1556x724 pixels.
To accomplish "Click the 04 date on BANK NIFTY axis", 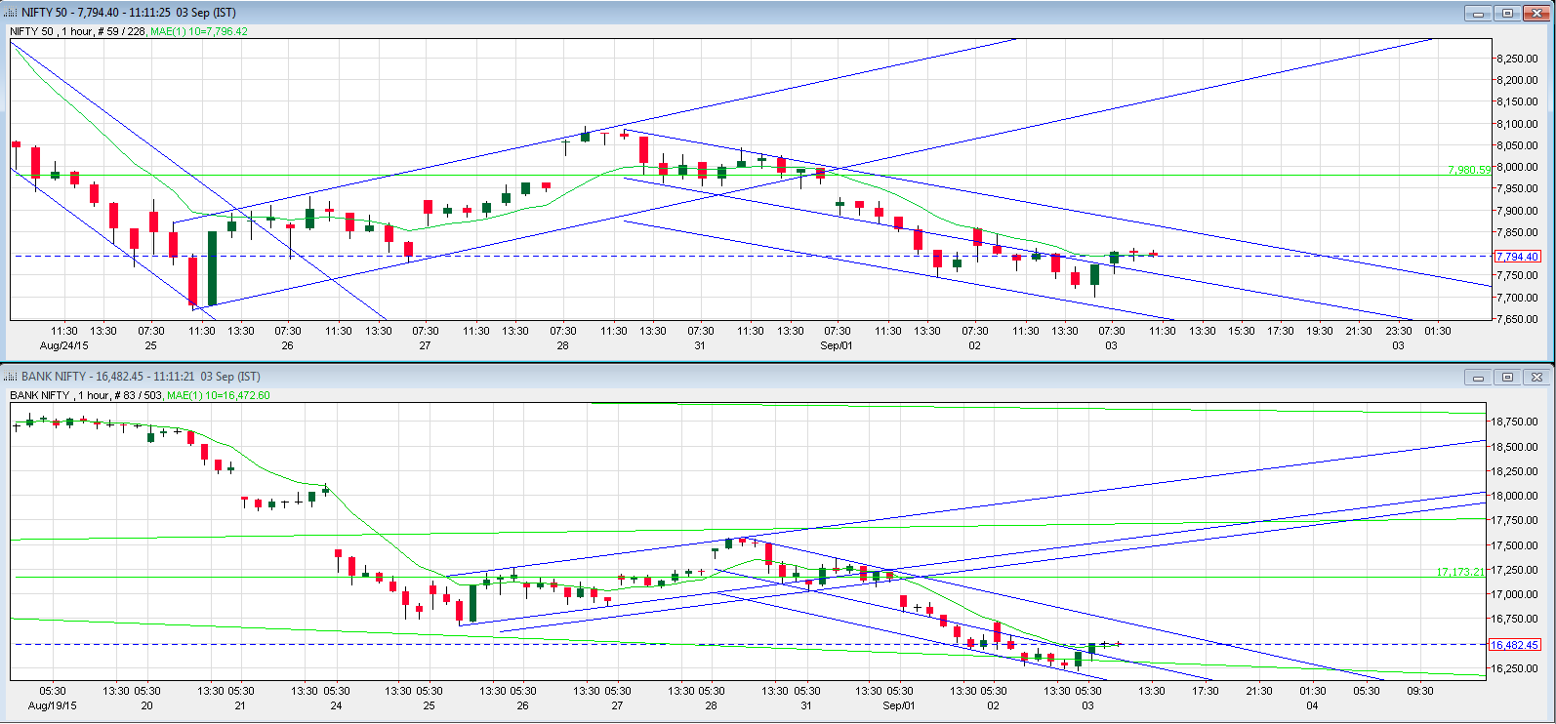I will click(1312, 705).
